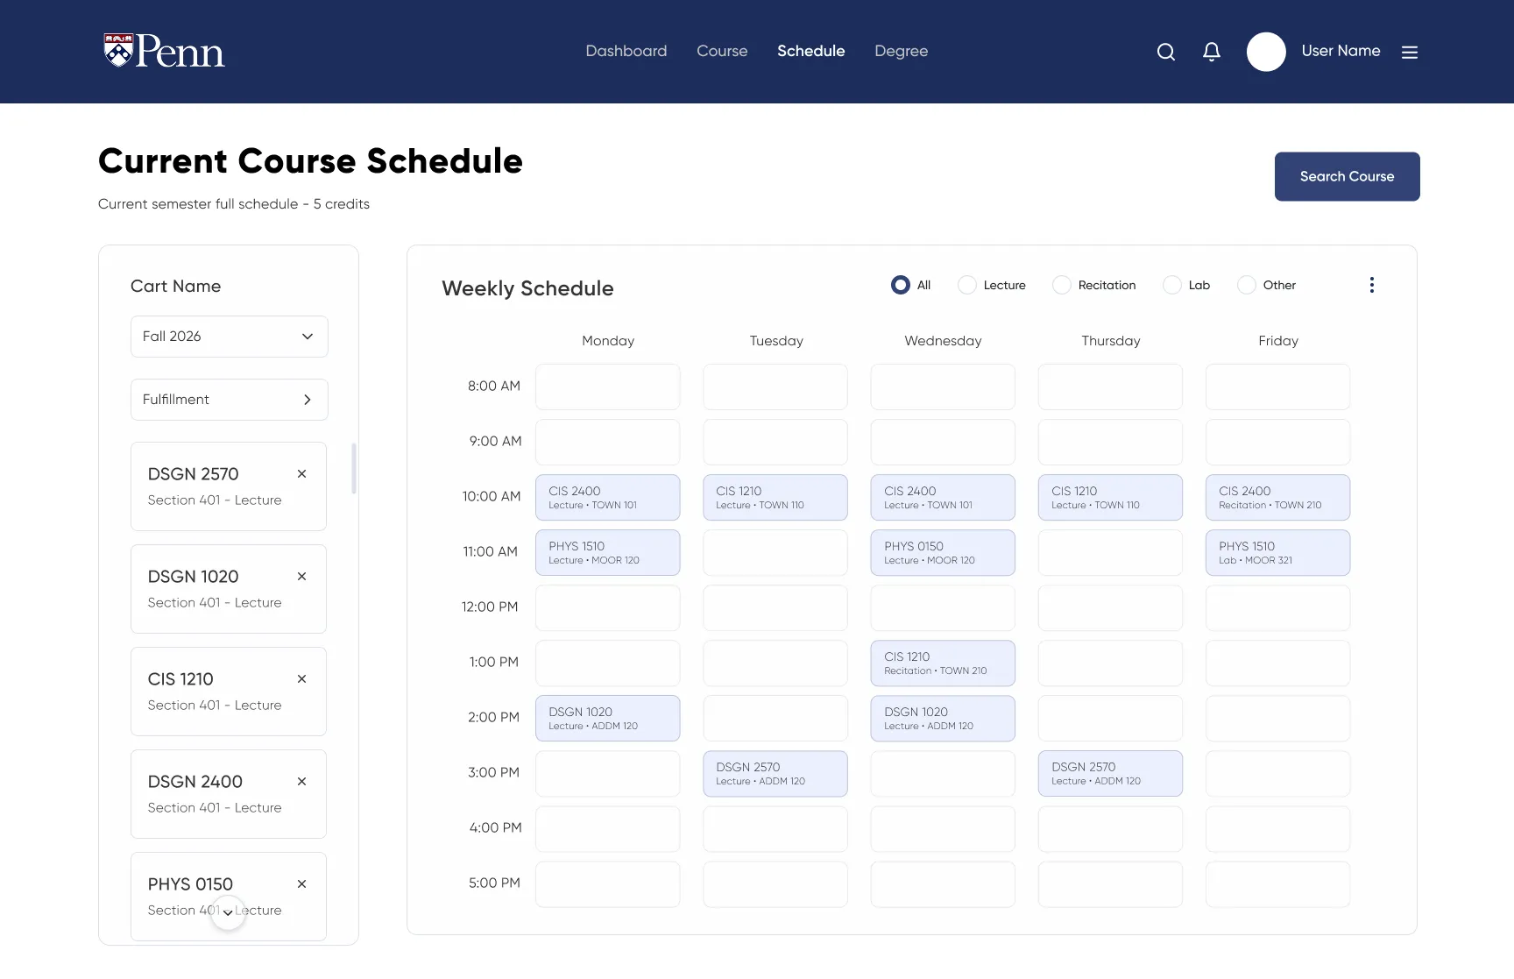Open the hamburger menu icon
Image resolution: width=1514 pixels, height=979 pixels.
(1410, 53)
